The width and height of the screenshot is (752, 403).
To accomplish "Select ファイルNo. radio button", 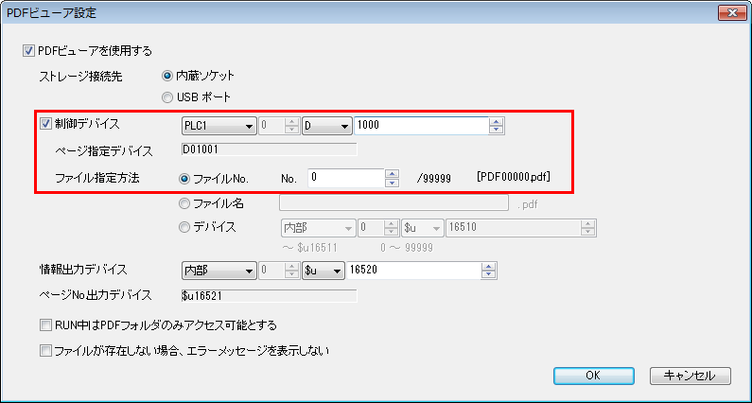I will coord(184,178).
